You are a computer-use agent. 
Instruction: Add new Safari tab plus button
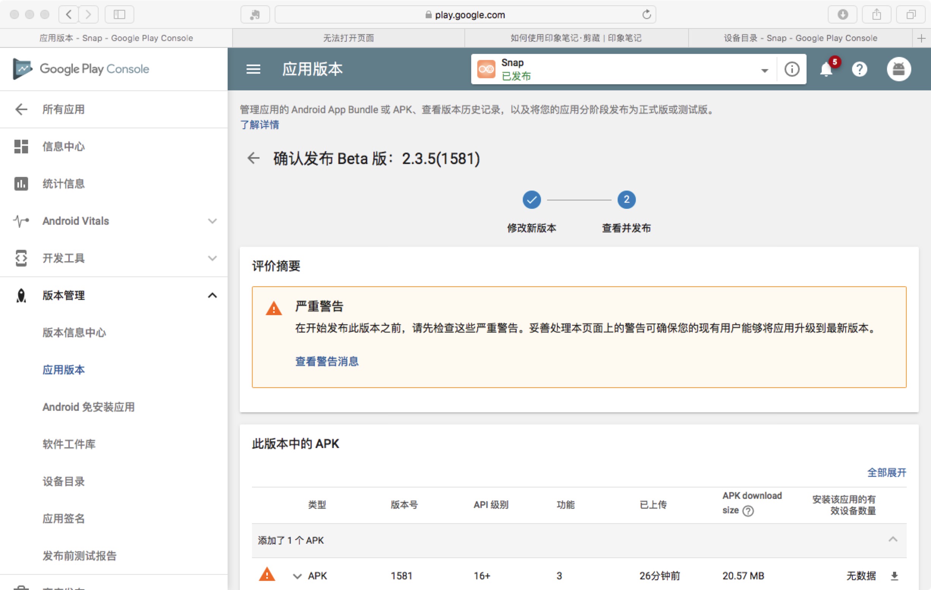[x=922, y=38]
